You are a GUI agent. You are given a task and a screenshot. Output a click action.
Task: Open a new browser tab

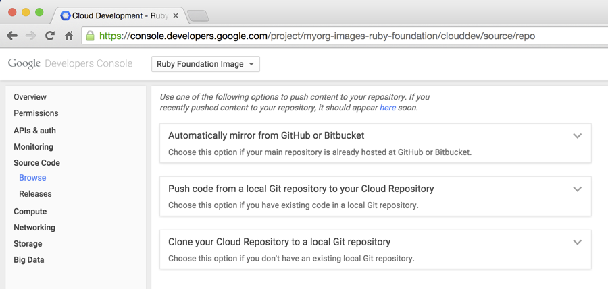click(198, 16)
